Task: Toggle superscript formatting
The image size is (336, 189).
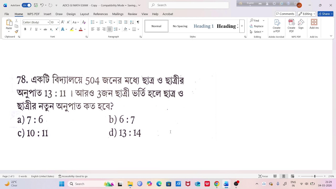Action: (x=56, y=29)
